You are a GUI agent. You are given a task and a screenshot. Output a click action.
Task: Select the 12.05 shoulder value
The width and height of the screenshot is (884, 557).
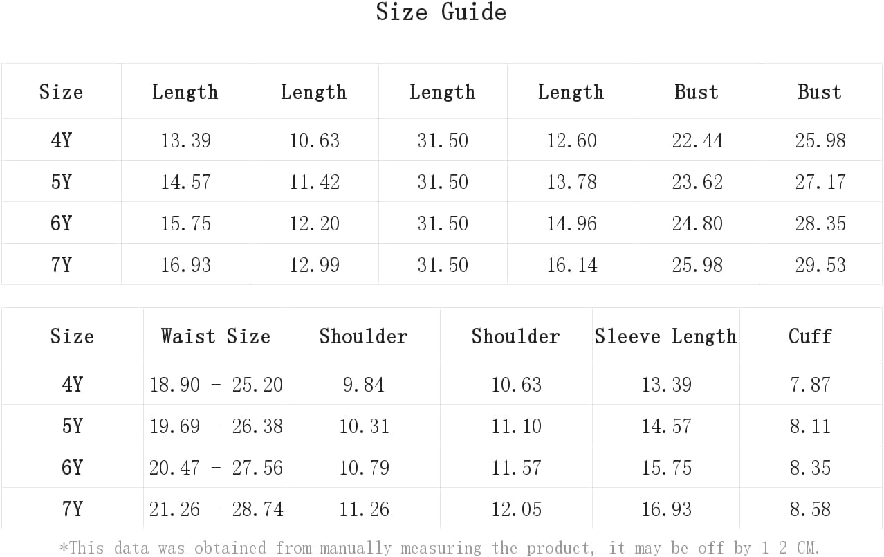pyautogui.click(x=516, y=509)
